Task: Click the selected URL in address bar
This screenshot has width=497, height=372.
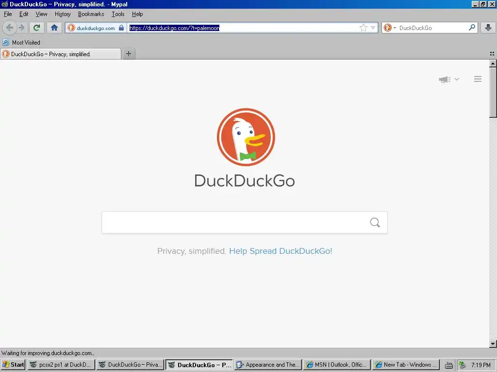Action: click(174, 28)
